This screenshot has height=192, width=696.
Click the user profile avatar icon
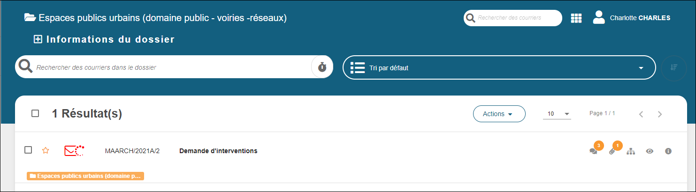point(599,18)
